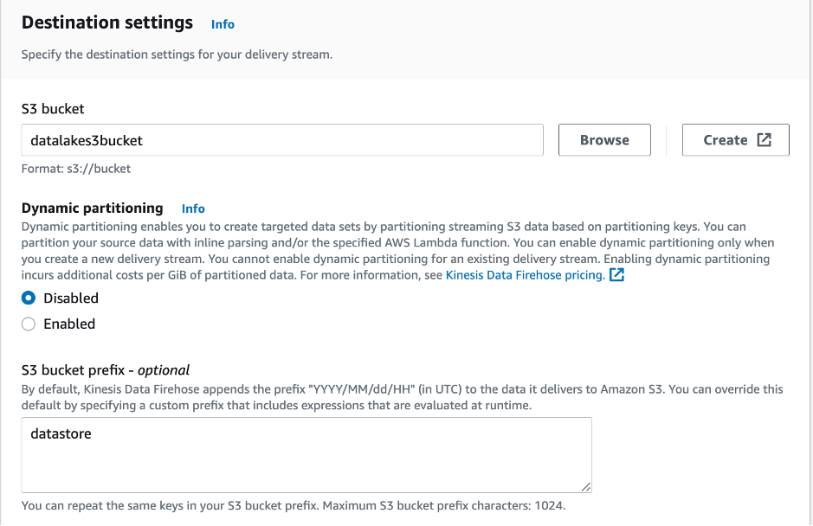Click the external link icon on Create button

764,140
